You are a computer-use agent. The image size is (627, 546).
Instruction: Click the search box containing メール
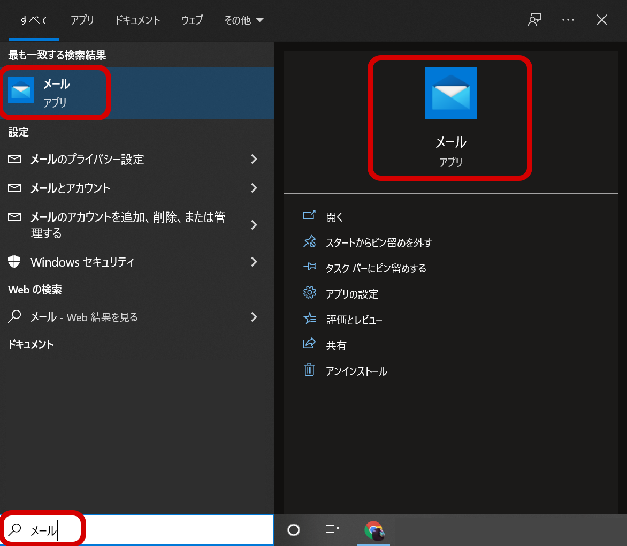(160, 530)
